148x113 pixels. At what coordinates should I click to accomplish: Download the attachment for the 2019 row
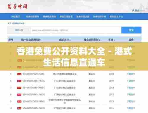pos(131,81)
